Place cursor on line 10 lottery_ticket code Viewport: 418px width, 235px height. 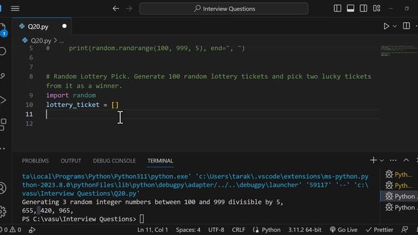click(x=82, y=104)
